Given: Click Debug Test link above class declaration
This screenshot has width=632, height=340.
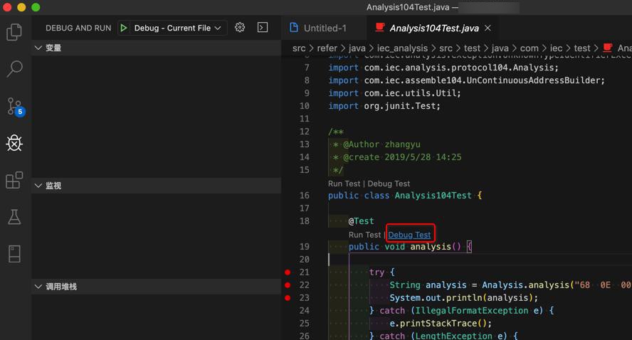Looking at the screenshot, I should [x=389, y=184].
